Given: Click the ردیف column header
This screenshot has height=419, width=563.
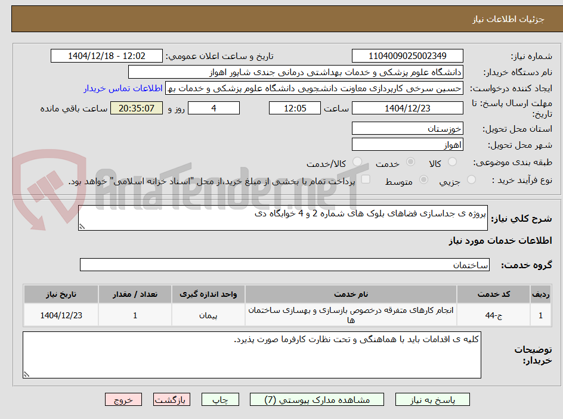Looking at the screenshot, I should (x=541, y=294).
